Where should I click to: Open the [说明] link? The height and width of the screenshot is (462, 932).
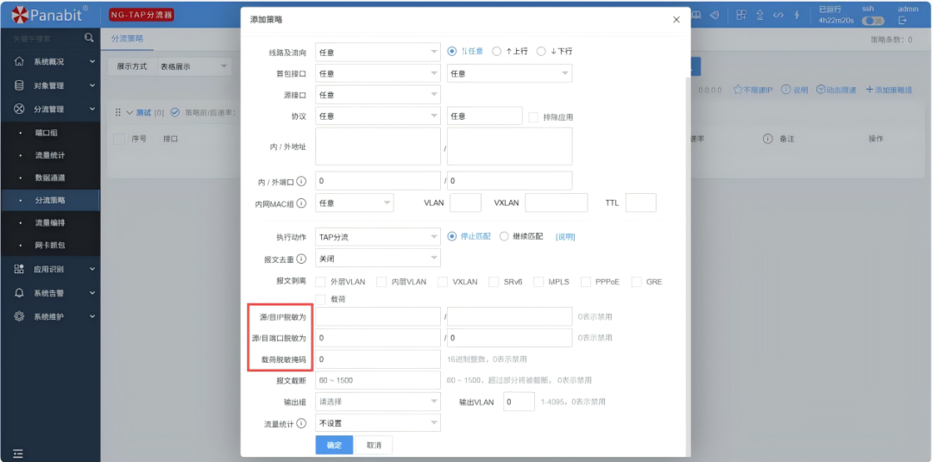(x=565, y=237)
